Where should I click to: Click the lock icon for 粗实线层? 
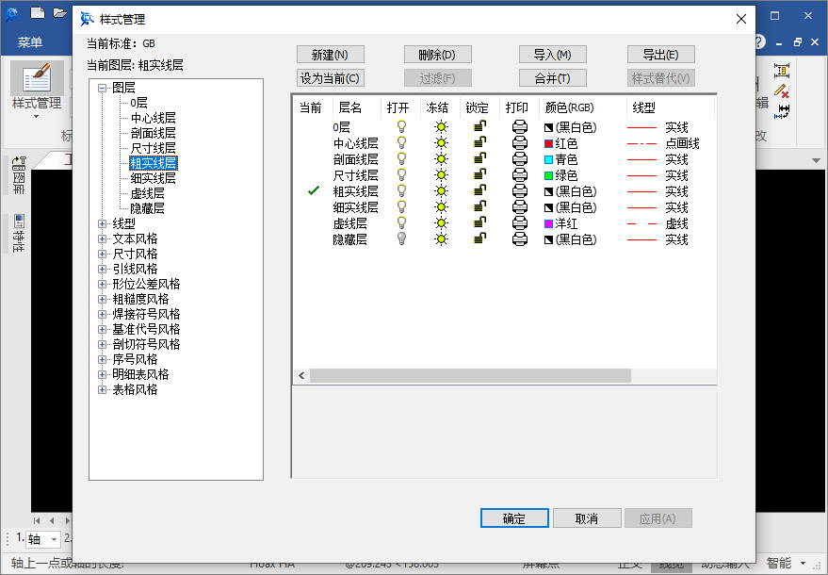pyautogui.click(x=480, y=190)
